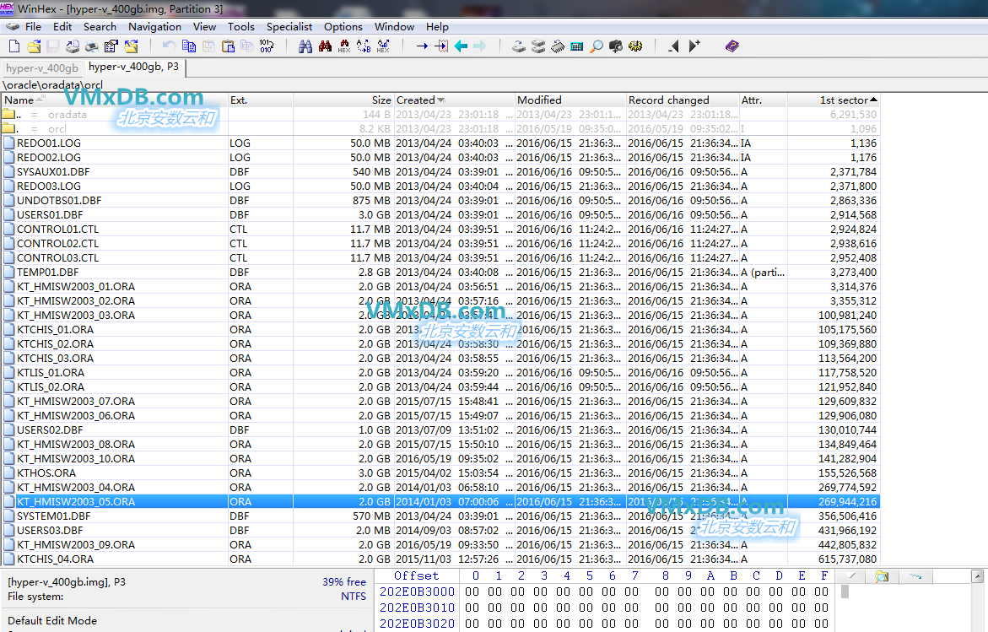Click the New file toolbar icon
This screenshot has height=632, width=988.
click(13, 46)
